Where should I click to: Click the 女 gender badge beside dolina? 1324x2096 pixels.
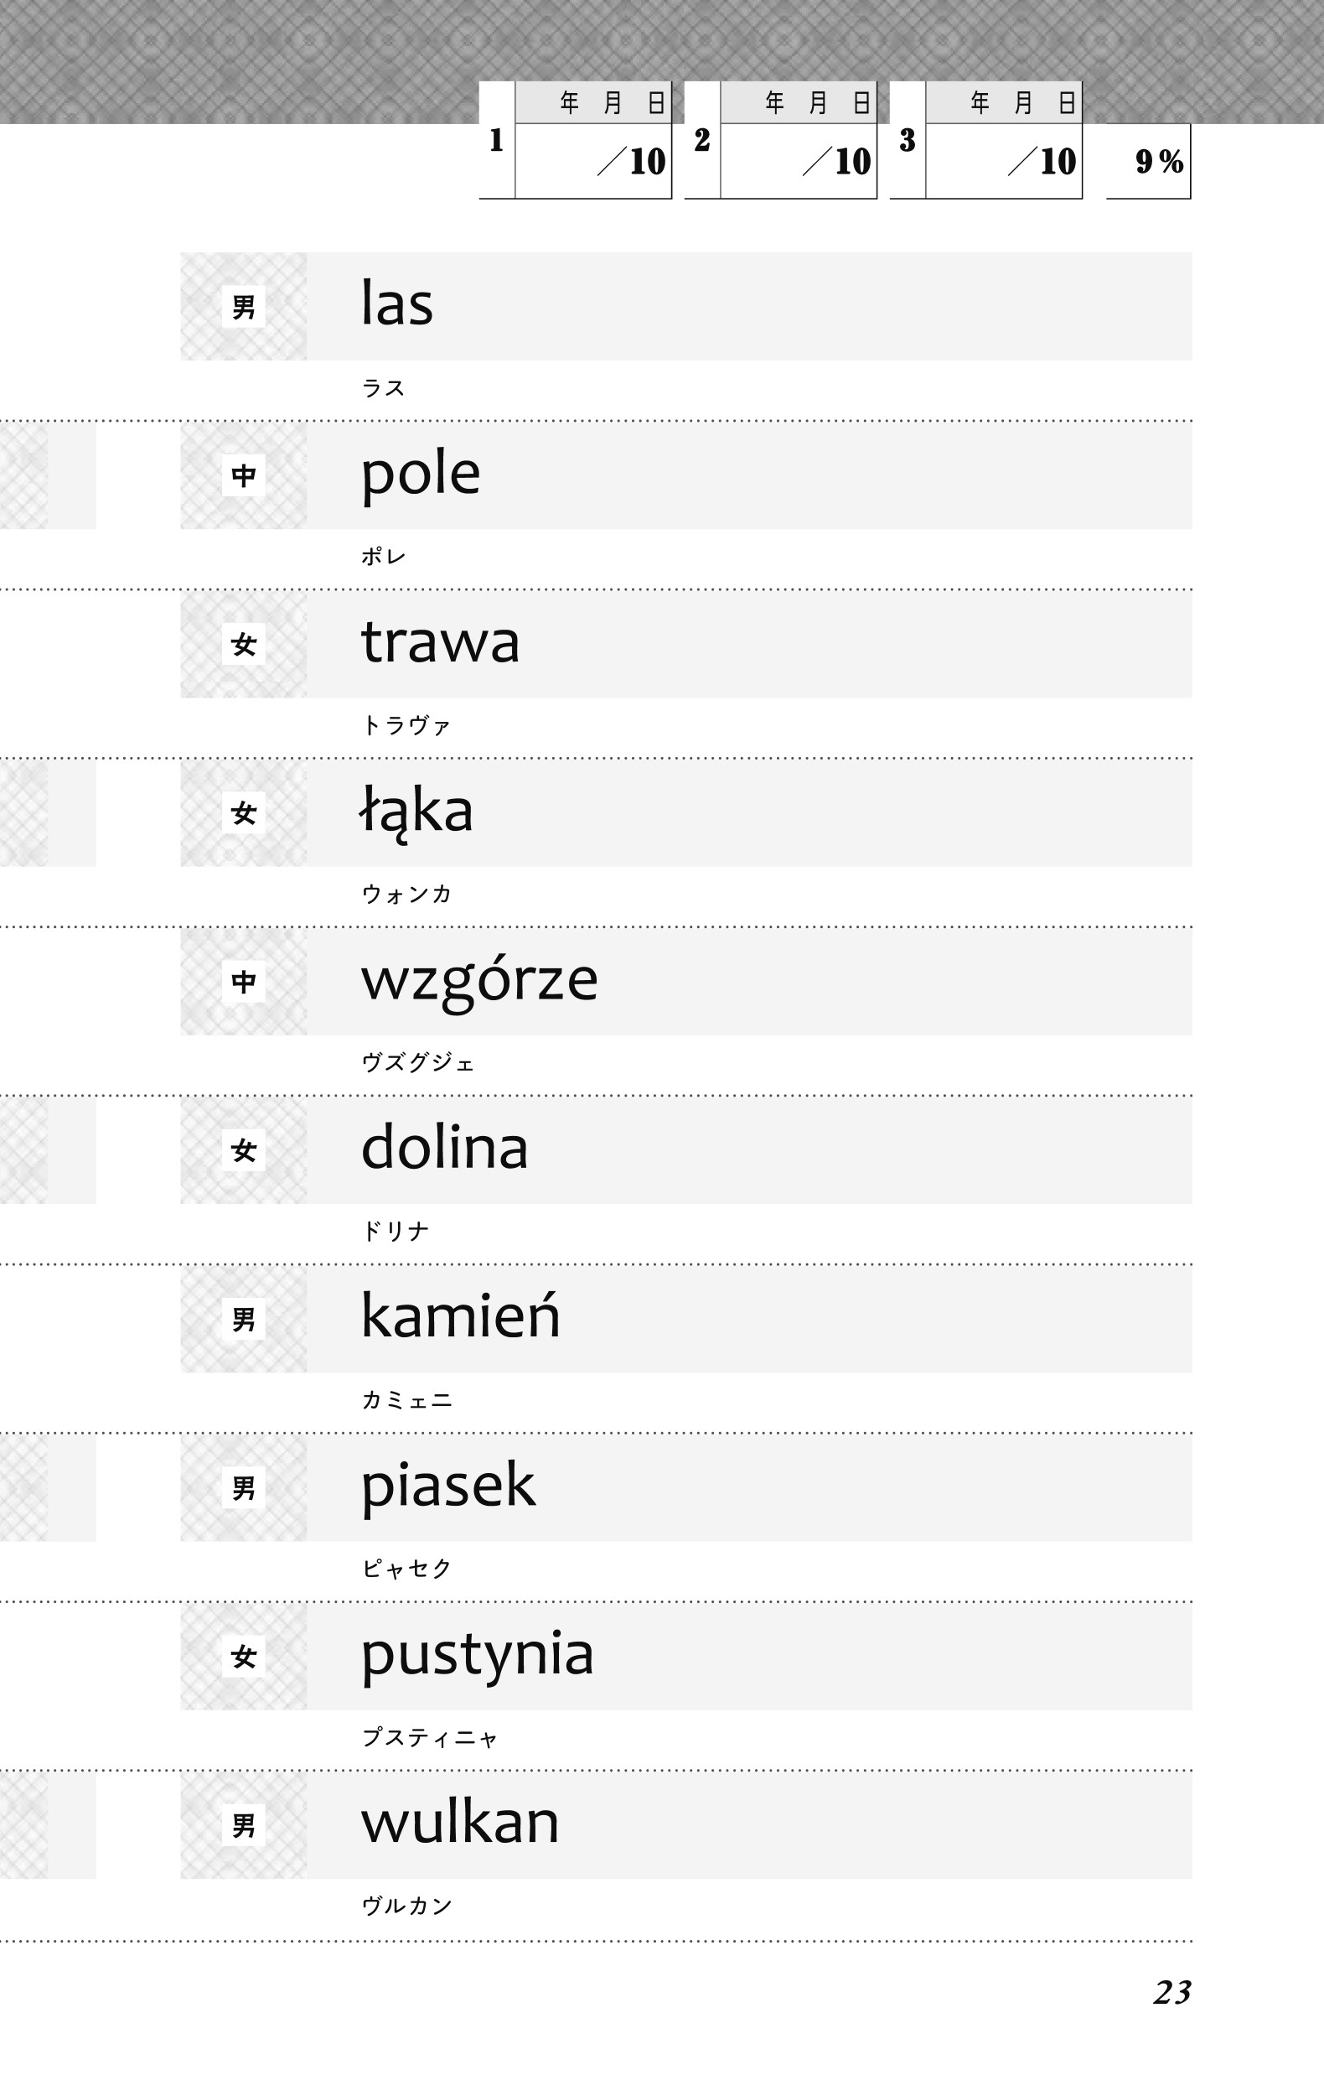[x=244, y=1151]
